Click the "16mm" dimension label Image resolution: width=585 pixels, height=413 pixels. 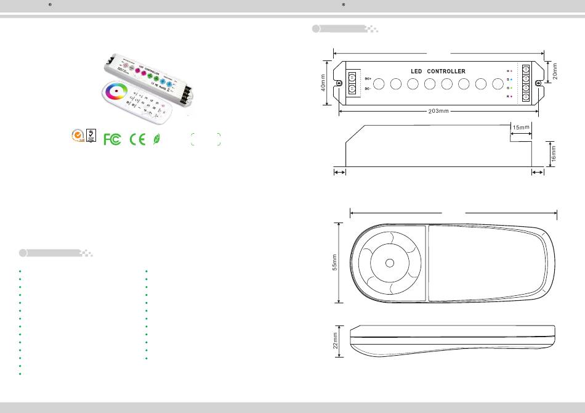click(x=554, y=153)
